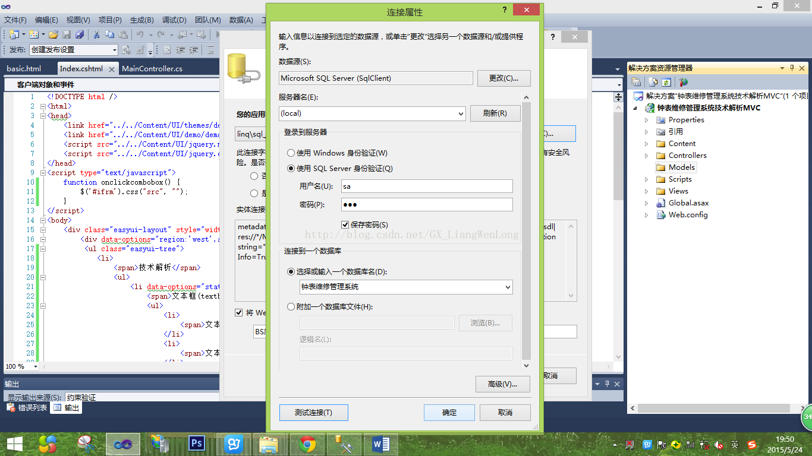Click the Save floppy disk icon
Viewport: 812px width, 456px height.
67,34
